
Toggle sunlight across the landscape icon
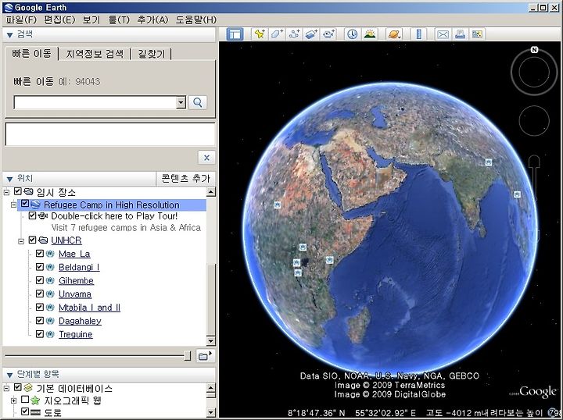(369, 34)
